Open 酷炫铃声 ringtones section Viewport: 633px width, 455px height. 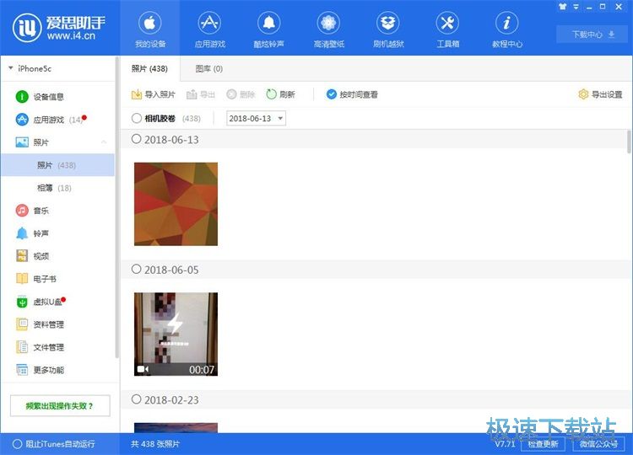point(269,29)
